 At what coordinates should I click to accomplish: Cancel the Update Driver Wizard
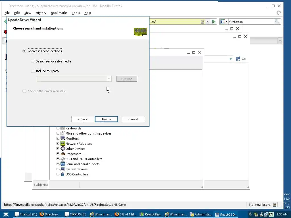click(x=133, y=119)
